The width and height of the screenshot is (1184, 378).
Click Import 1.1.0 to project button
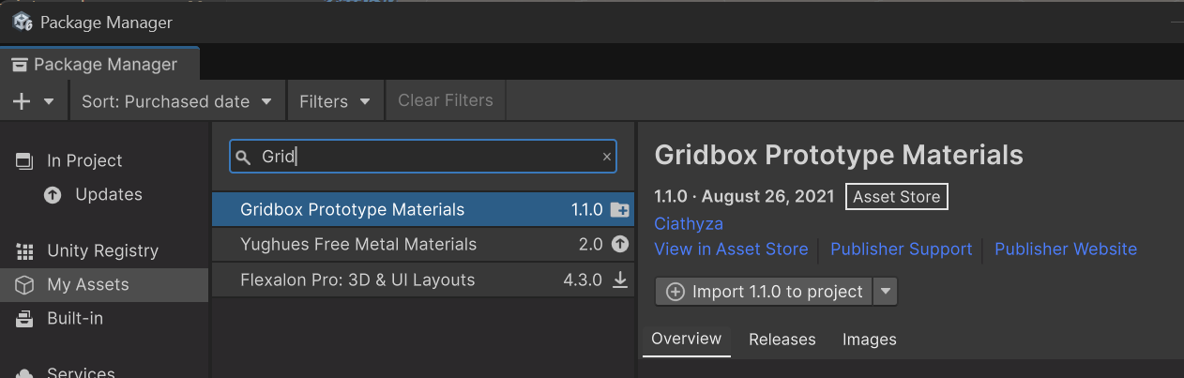coord(765,292)
